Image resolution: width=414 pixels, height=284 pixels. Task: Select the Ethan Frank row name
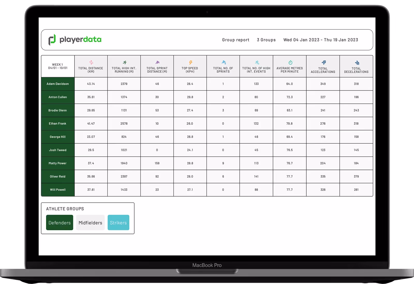pyautogui.click(x=58, y=124)
